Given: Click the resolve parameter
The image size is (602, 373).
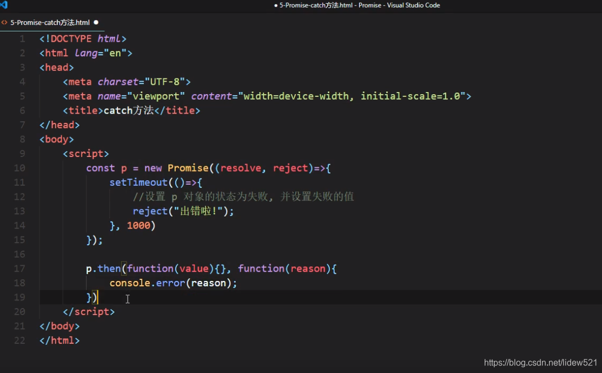Looking at the screenshot, I should coord(241,168).
